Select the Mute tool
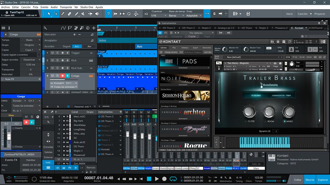This screenshot has height=185, width=330. (x=83, y=14)
